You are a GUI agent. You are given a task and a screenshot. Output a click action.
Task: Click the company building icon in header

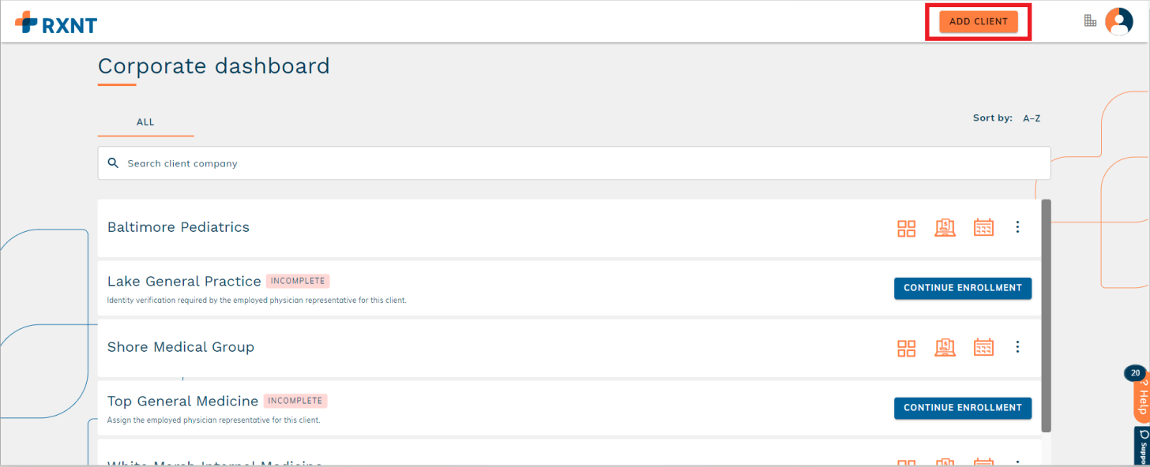coord(1090,21)
